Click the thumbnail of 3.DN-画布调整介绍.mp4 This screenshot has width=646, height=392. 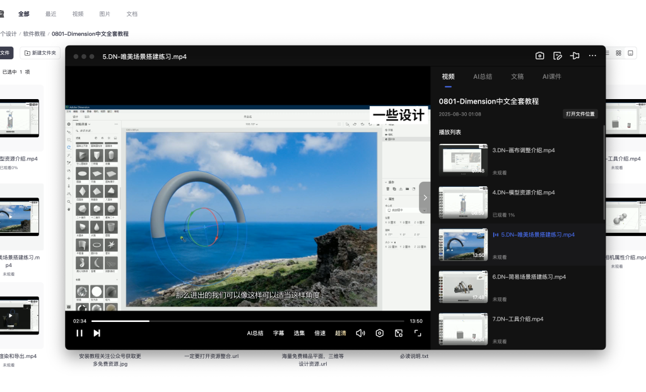point(463,160)
